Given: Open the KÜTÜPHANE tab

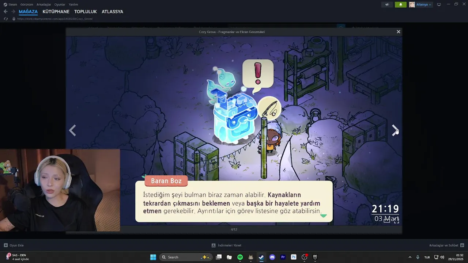Looking at the screenshot, I should point(56,12).
